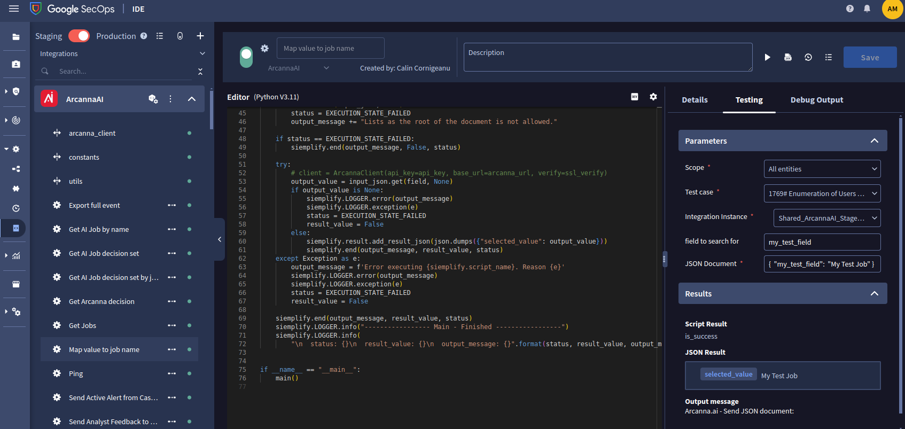Toggle Staging/Production environment switch

(x=79, y=36)
